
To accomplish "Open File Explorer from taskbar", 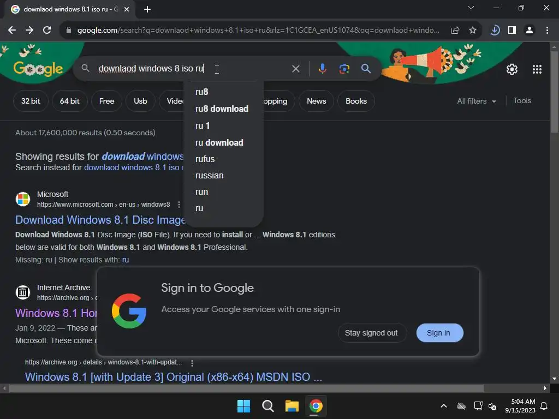I will coord(292,406).
